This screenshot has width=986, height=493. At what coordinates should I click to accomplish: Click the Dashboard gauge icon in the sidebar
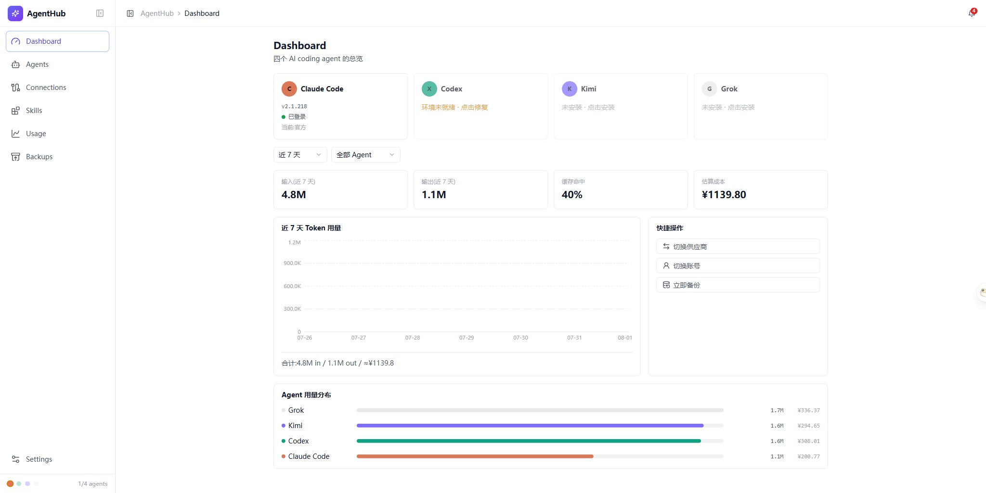point(15,41)
